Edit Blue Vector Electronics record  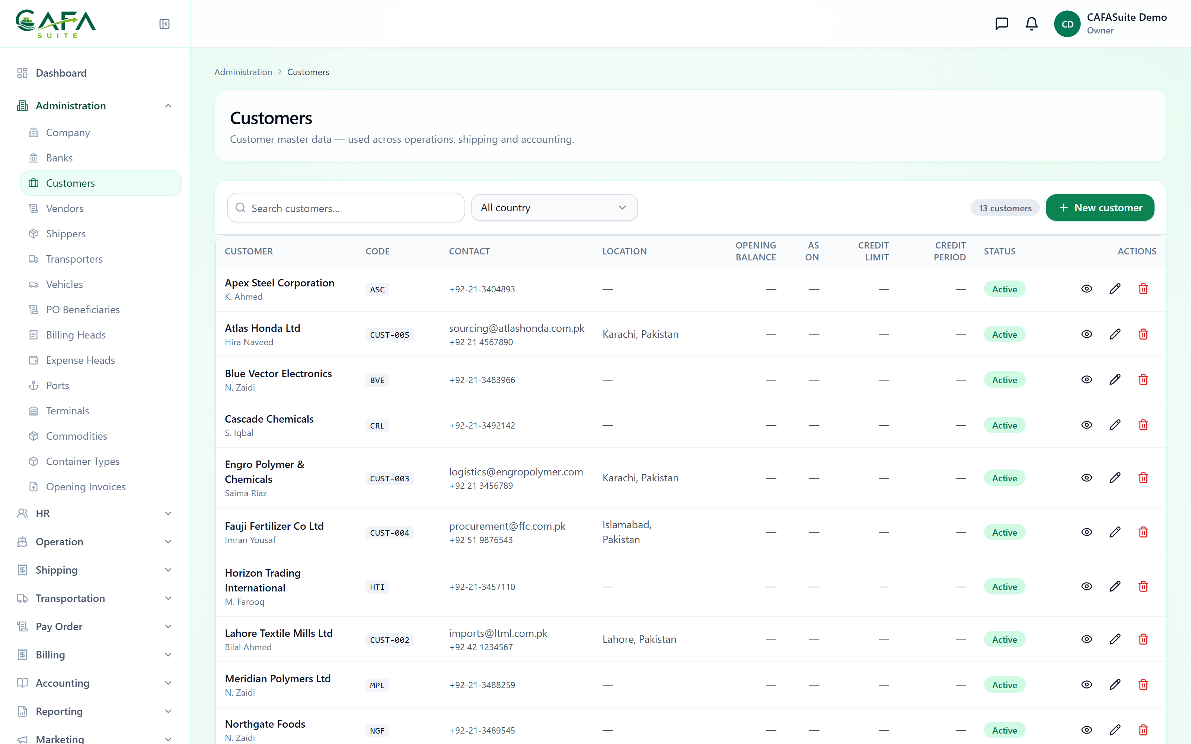(x=1115, y=379)
